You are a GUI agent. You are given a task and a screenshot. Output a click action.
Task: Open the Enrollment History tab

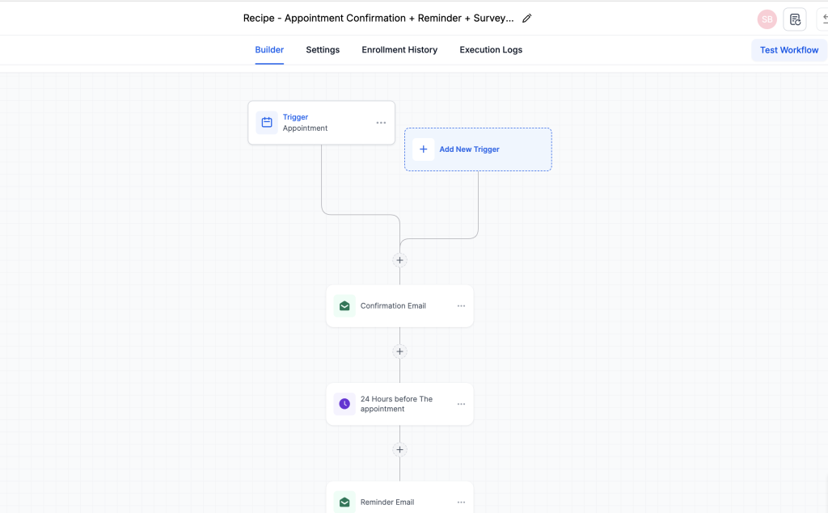tap(399, 49)
